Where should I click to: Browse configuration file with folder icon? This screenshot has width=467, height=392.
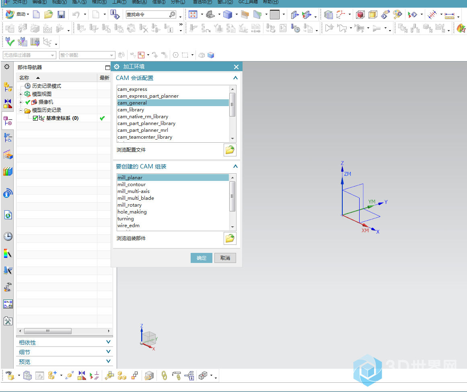coord(230,150)
